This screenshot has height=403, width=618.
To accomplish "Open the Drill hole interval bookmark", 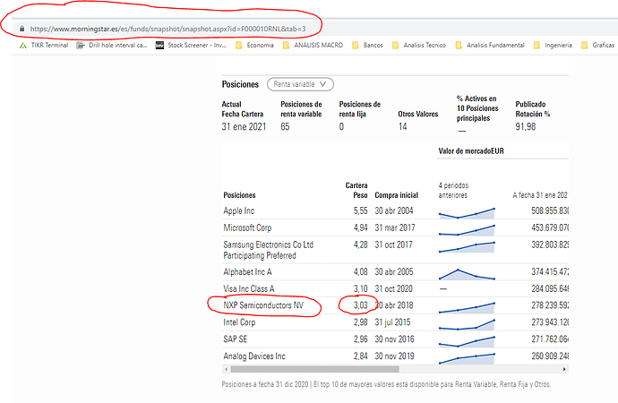I will point(112,46).
